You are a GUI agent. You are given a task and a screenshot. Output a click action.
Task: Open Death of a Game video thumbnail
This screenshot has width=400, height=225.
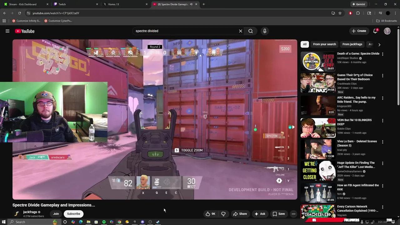318,61
